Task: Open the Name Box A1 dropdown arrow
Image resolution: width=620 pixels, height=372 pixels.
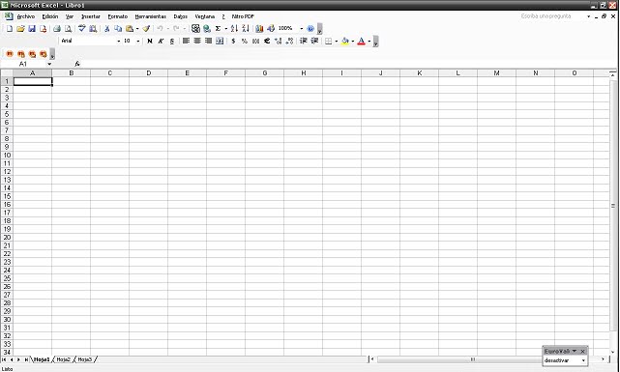Action: [x=49, y=64]
